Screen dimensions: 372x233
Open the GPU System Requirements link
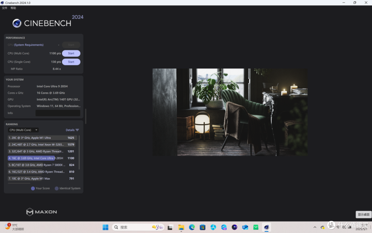(x=29, y=45)
